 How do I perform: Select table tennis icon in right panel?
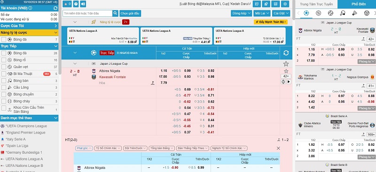tap(343, 13)
